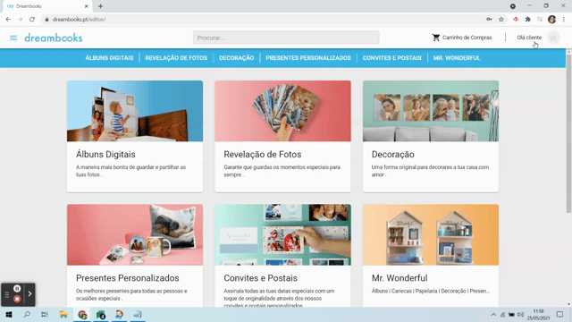
Task: Reload the dreambooks page
Action: point(32,20)
